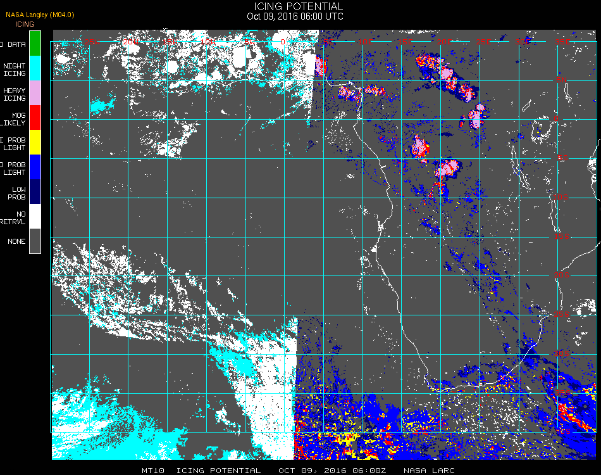Click the 'NIGHT ICING' legend label
Viewport: 601px width, 475px height.
pyautogui.click(x=14, y=70)
